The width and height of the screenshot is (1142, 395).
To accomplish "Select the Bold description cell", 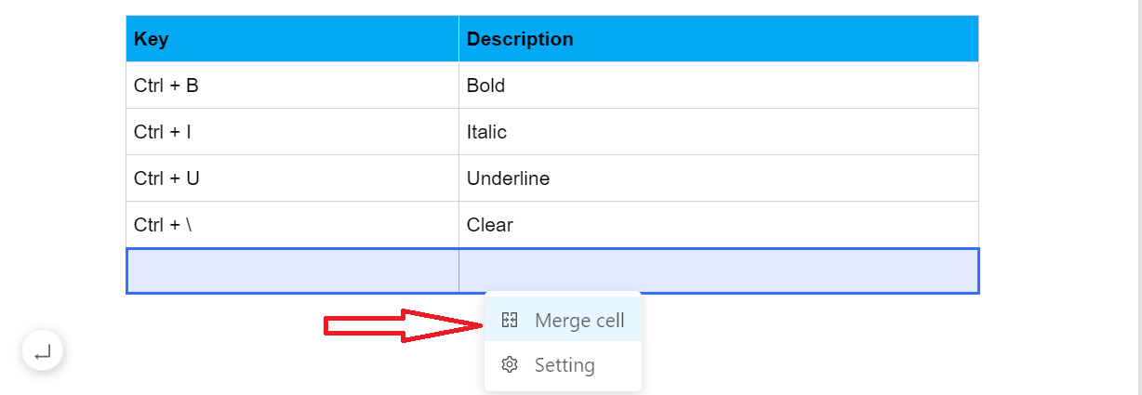I will 719,86.
